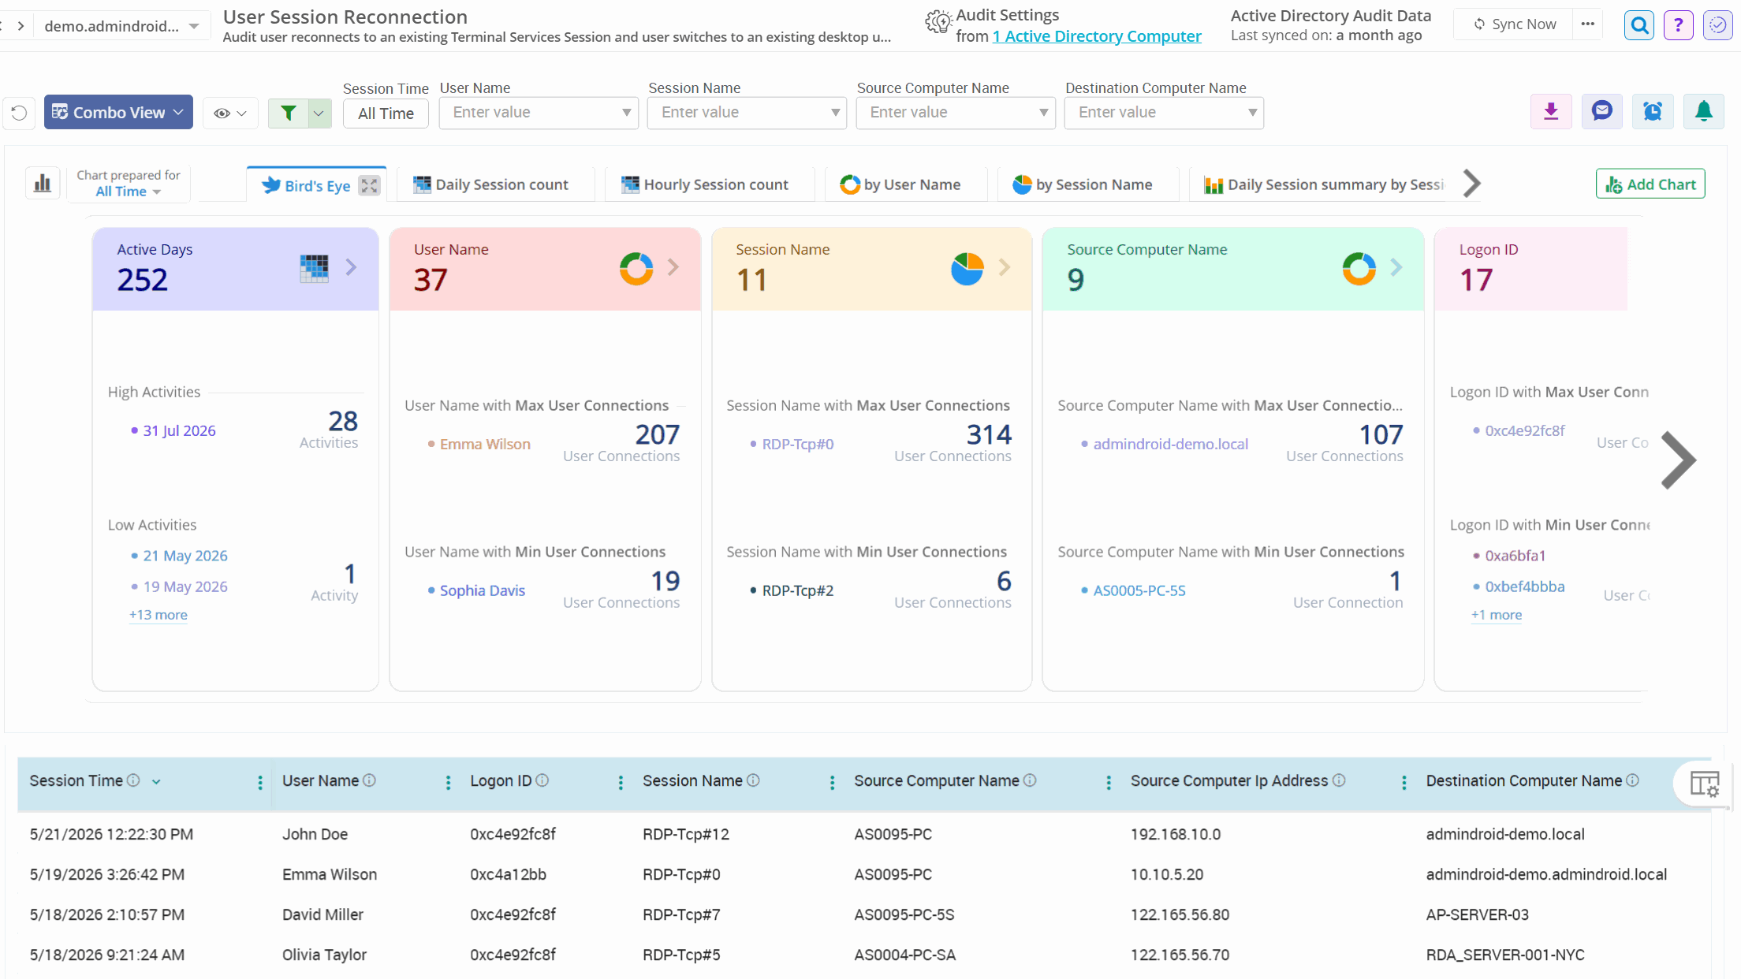Click the Sync Now button
Viewport: 1741px width, 979px height.
pos(1515,24)
